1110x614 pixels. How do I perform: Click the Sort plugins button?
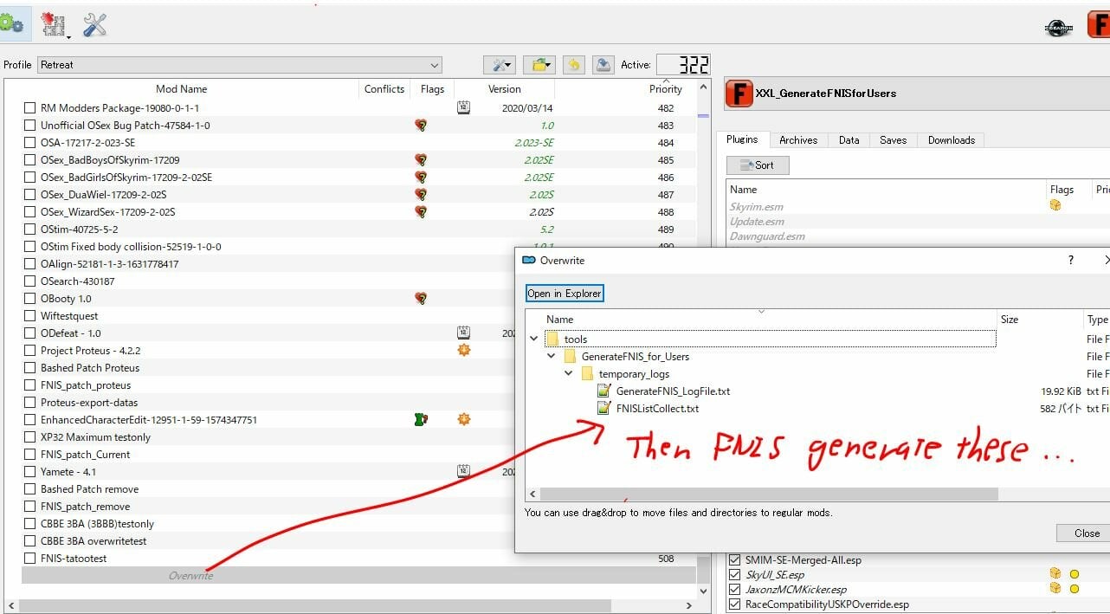758,165
